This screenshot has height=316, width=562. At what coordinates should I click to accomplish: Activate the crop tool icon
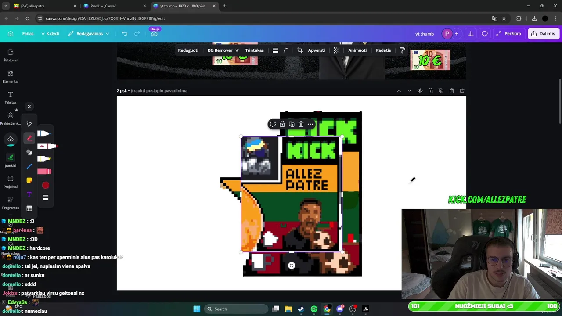pyautogui.click(x=300, y=50)
